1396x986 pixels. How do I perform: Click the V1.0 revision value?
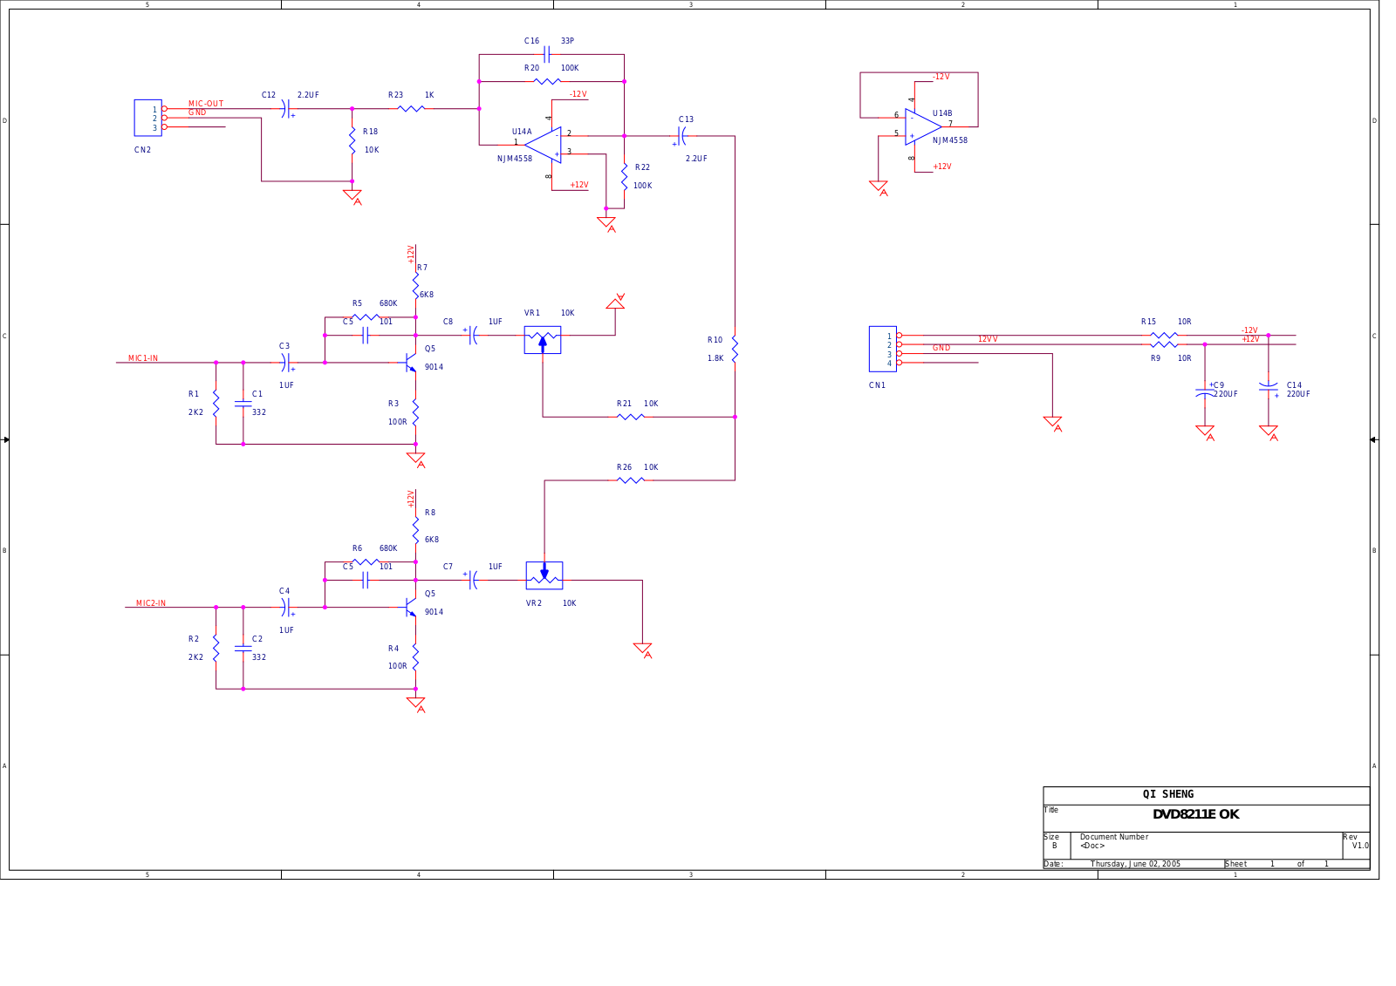tap(1360, 846)
